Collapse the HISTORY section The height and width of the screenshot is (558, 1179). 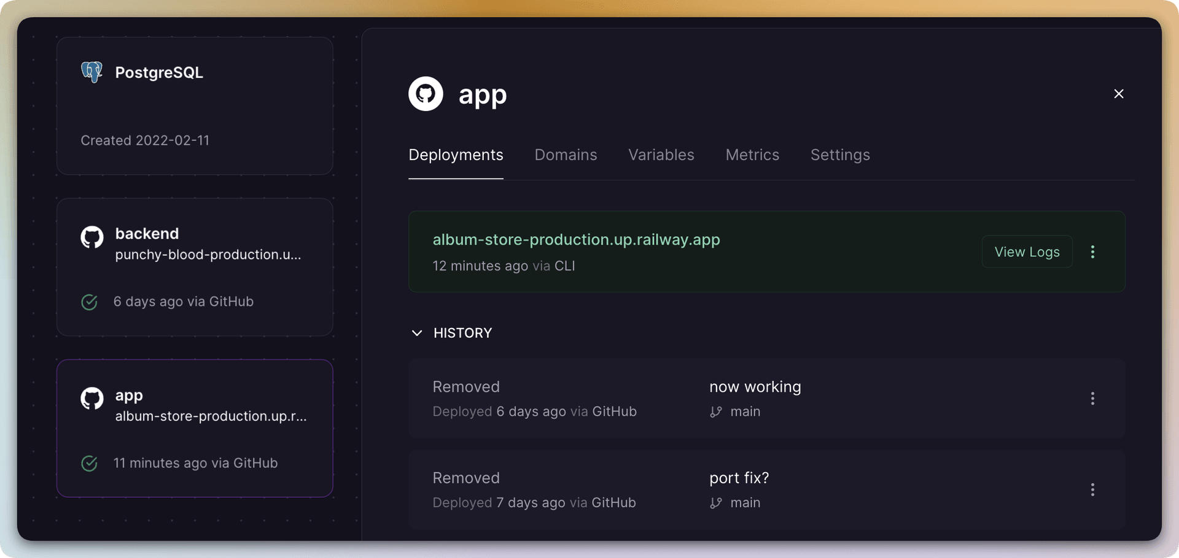tap(417, 333)
